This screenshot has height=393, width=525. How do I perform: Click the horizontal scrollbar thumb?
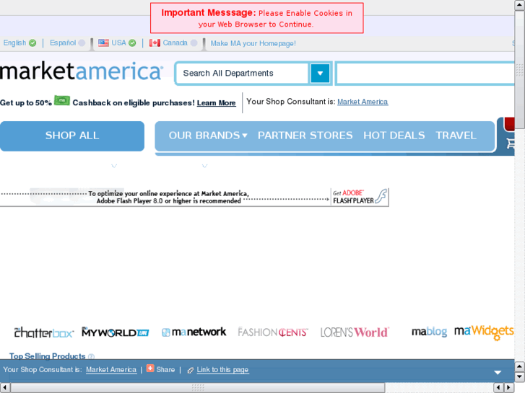point(198,388)
